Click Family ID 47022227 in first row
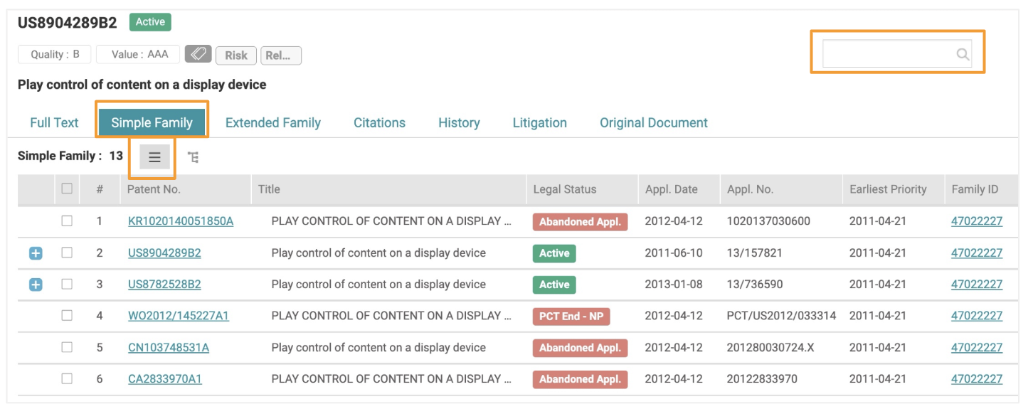The height and width of the screenshot is (414, 1033). click(x=977, y=221)
